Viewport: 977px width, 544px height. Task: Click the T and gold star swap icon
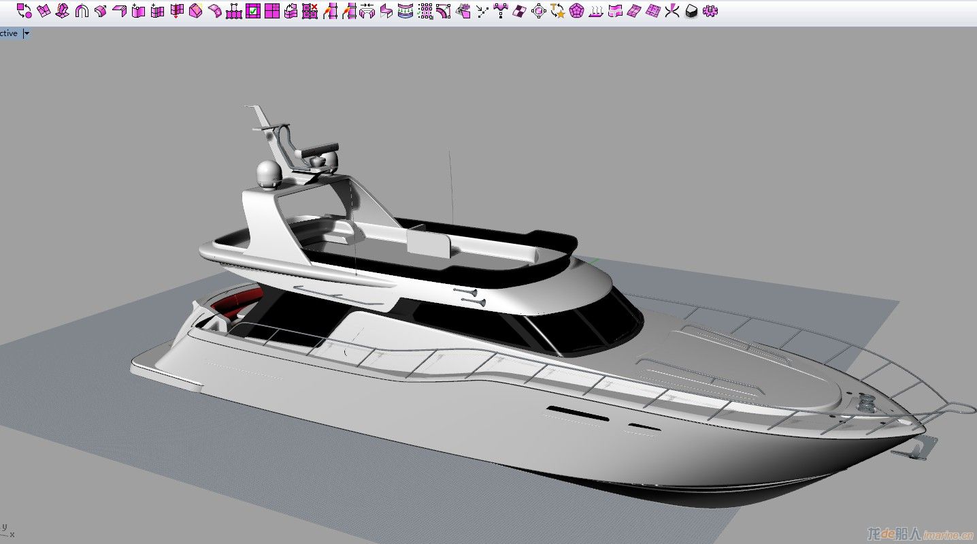pos(558,11)
